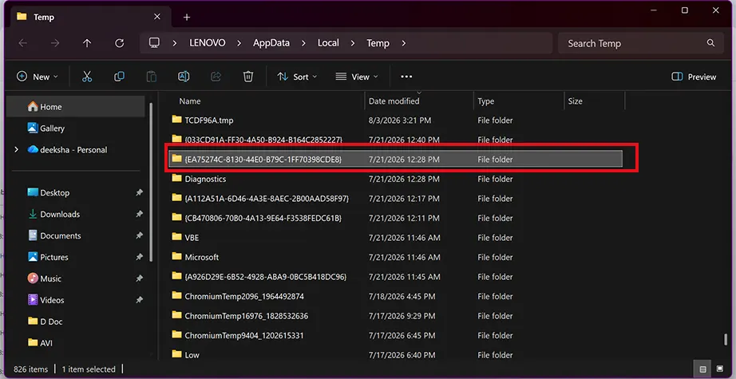The height and width of the screenshot is (379, 736).
Task: Unpin Documents from quick access
Action: click(x=139, y=235)
